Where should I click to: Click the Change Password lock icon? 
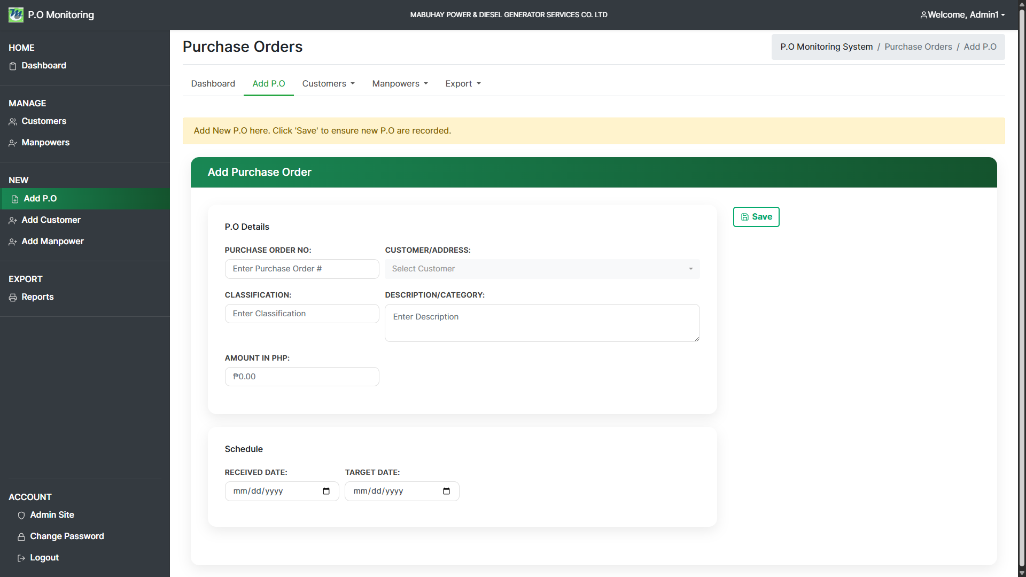21,537
